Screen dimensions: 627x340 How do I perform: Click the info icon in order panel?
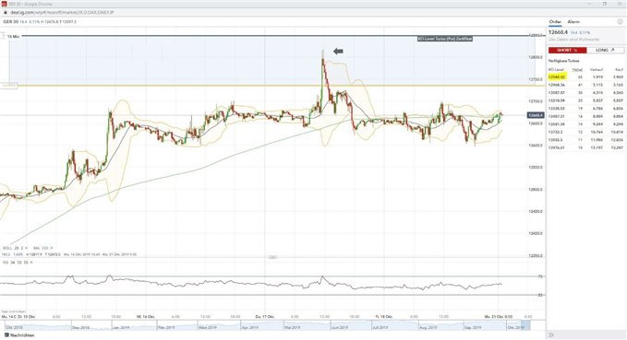tap(620, 21)
